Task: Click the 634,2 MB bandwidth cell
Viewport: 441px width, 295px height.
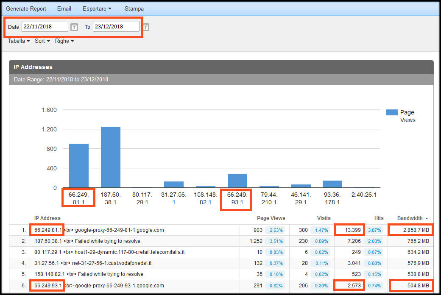Action: [418, 252]
